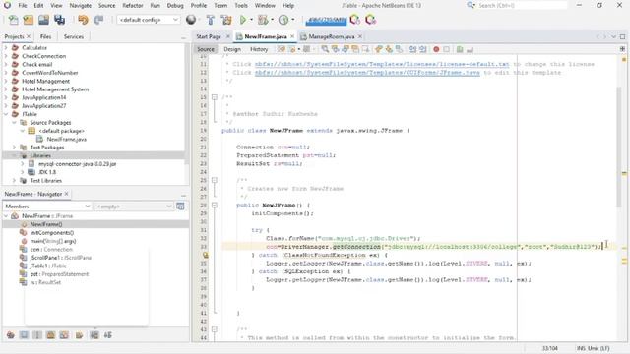Image resolution: width=630 pixels, height=354 pixels.
Task: Select initComponents() in Navigator
Action: click(x=52, y=233)
